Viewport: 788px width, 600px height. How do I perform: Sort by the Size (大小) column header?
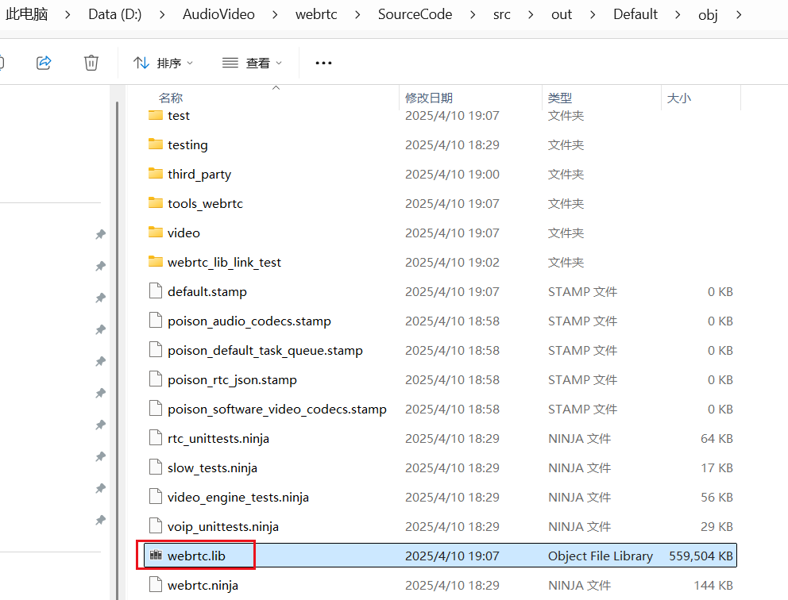click(x=679, y=98)
